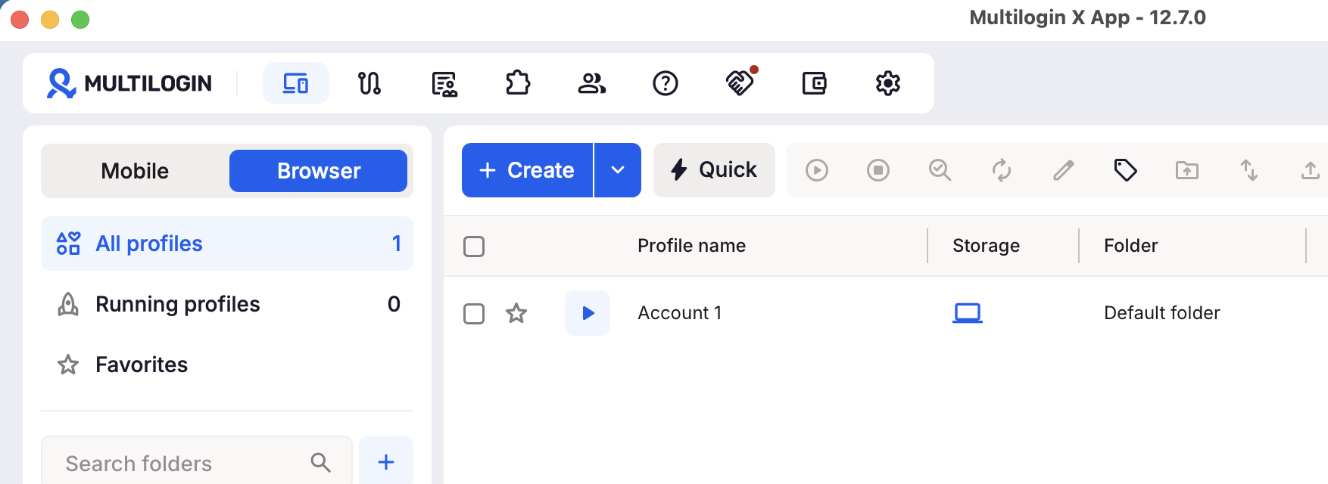1328x484 pixels.
Task: Click the Default folder cell
Action: pos(1161,313)
